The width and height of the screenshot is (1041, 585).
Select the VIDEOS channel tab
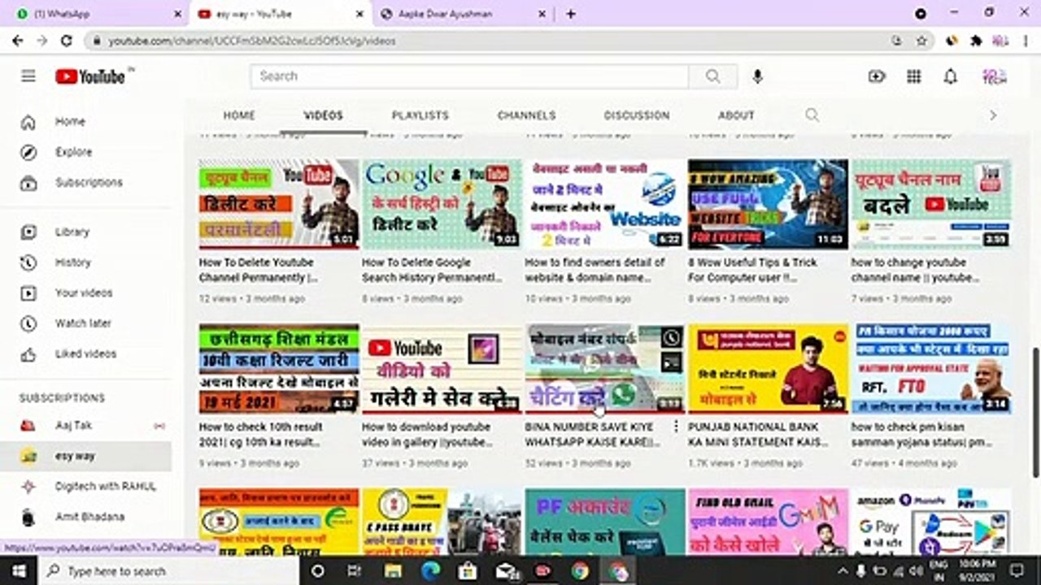click(x=324, y=115)
